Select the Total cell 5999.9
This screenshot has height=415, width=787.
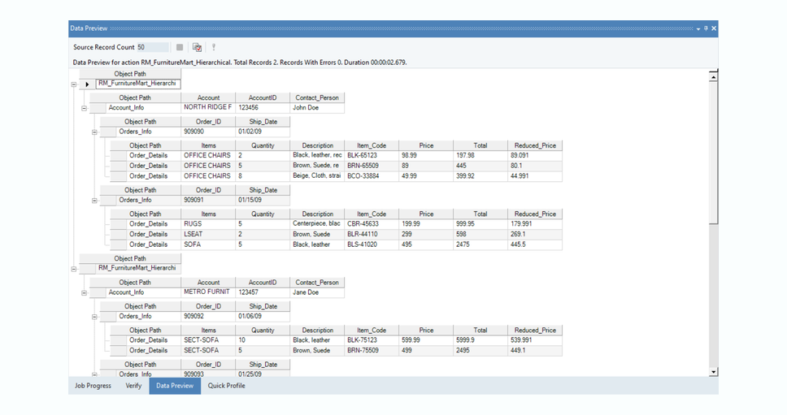(480, 339)
